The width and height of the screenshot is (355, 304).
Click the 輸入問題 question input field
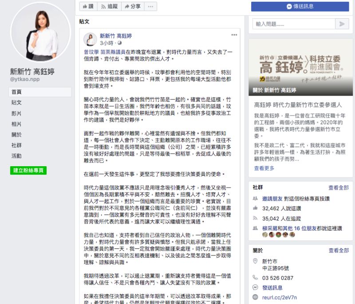click(294, 24)
